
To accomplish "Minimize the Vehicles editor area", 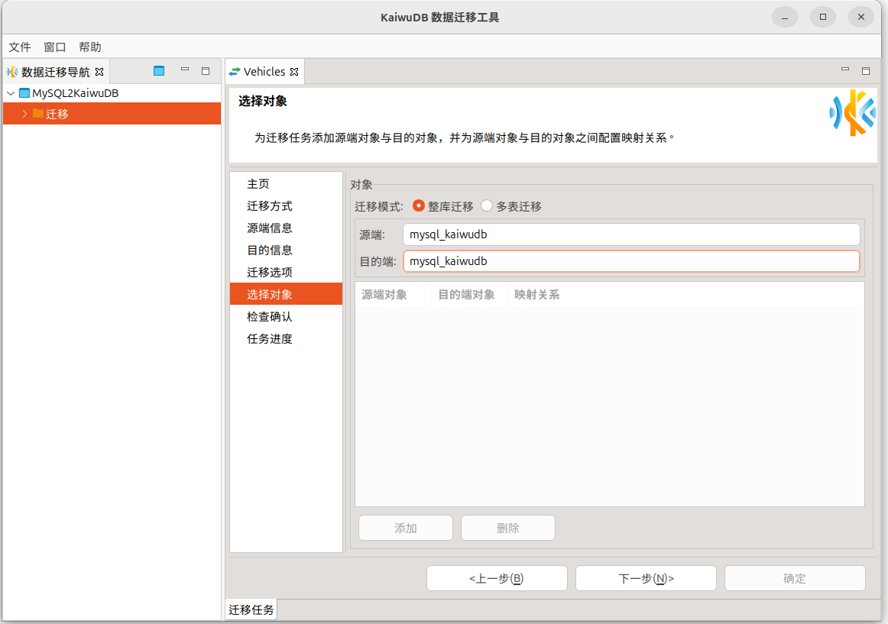I will click(x=845, y=70).
